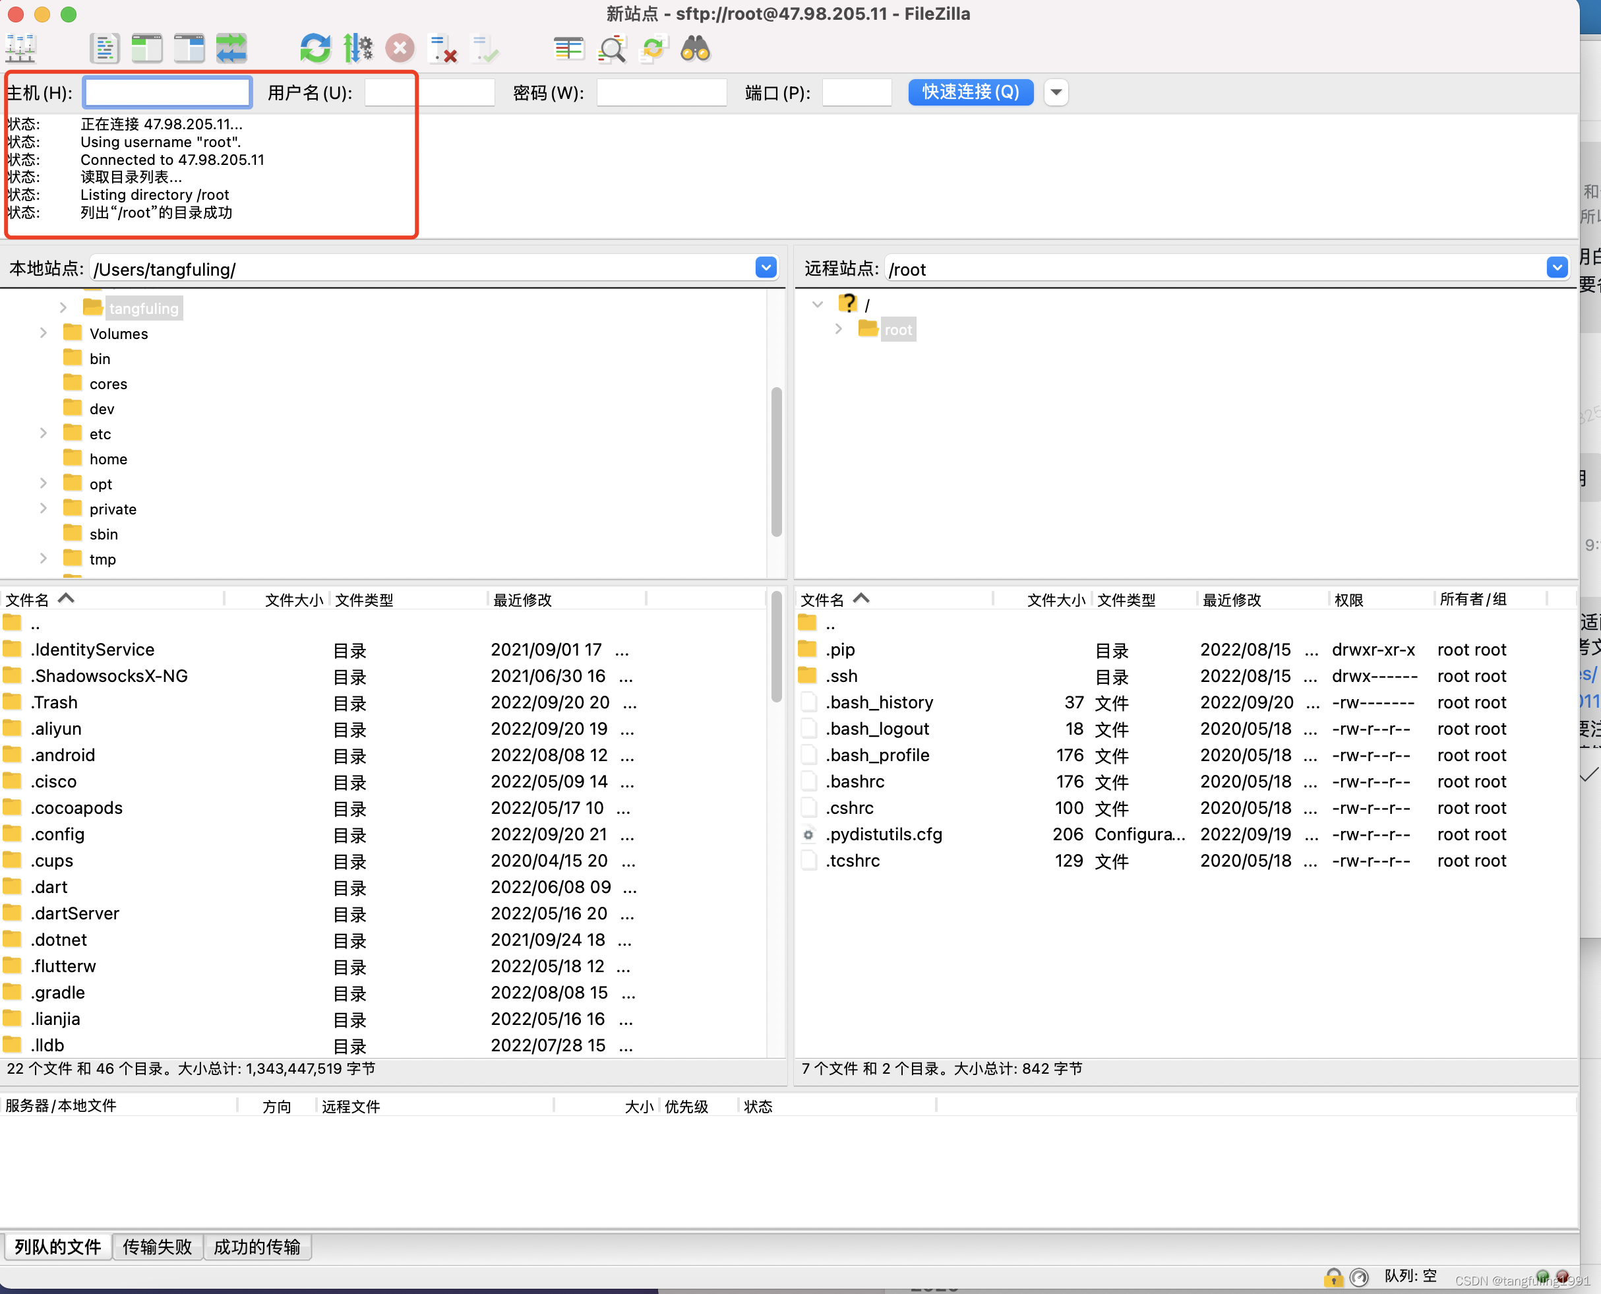Collapse the remote root slash node
The image size is (1601, 1294).
(x=818, y=304)
